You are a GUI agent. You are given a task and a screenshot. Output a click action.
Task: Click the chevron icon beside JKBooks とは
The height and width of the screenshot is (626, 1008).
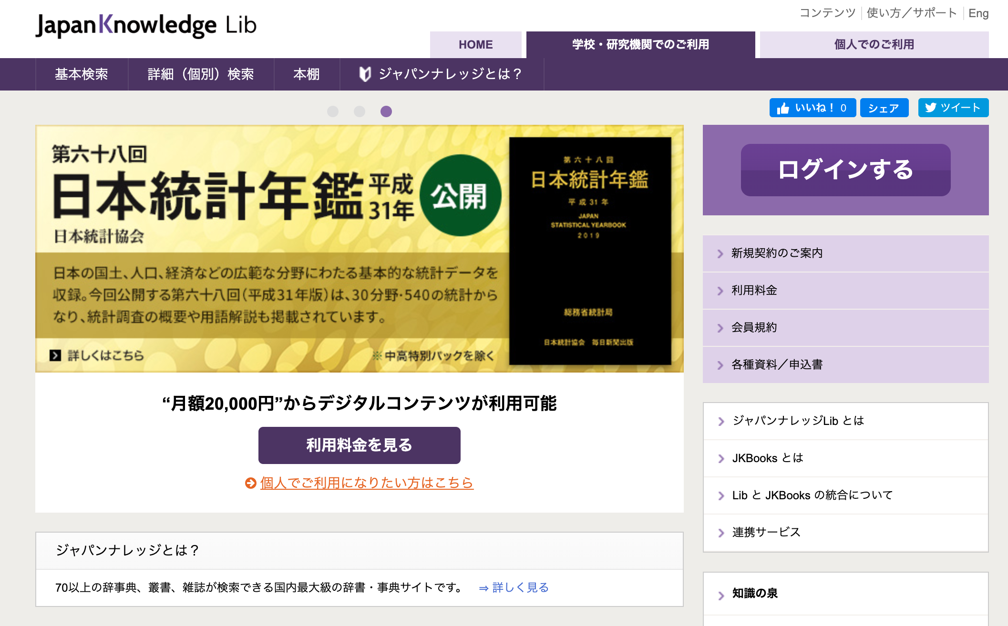tap(721, 459)
